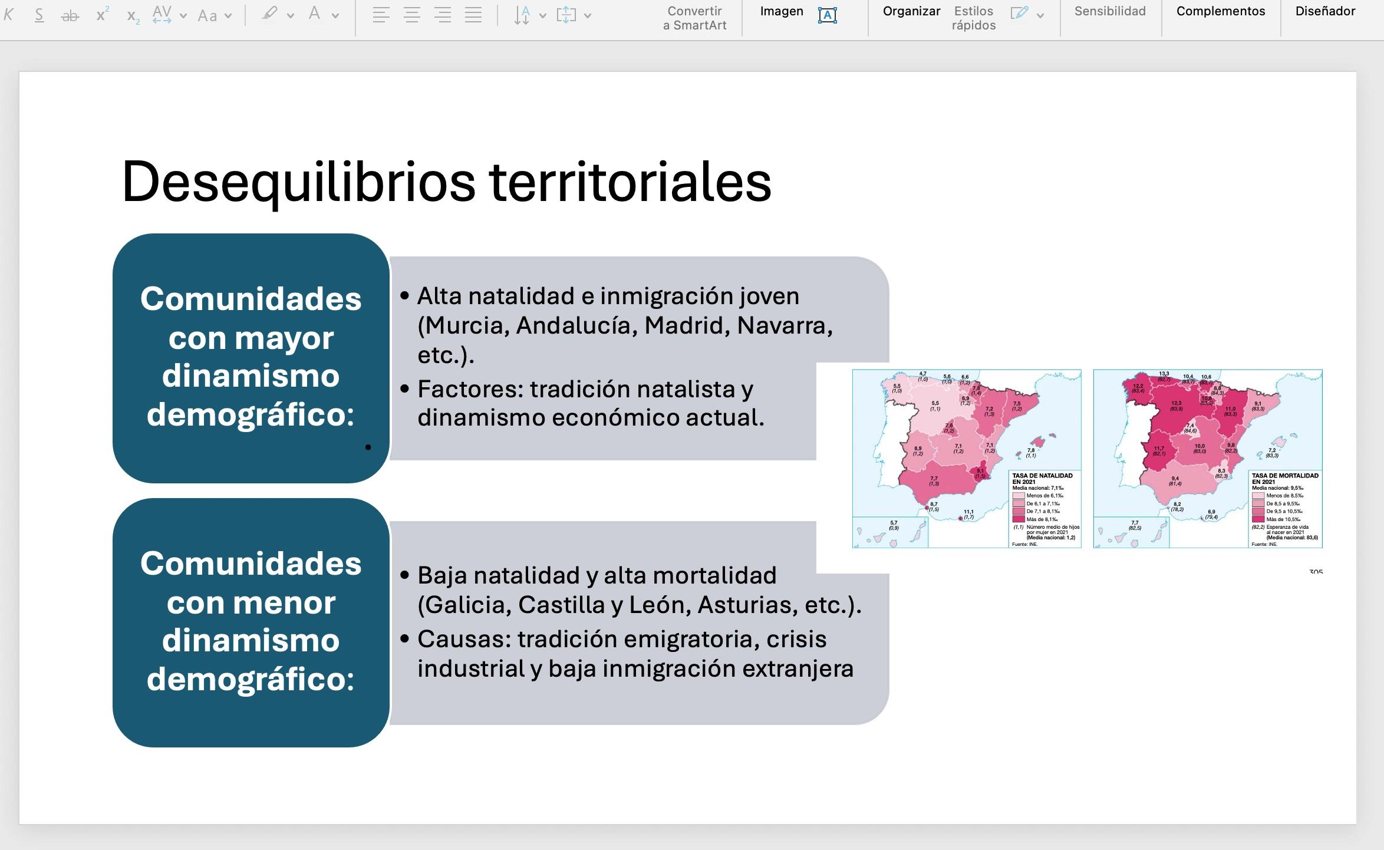
Task: Align text to the right
Action: tap(443, 15)
